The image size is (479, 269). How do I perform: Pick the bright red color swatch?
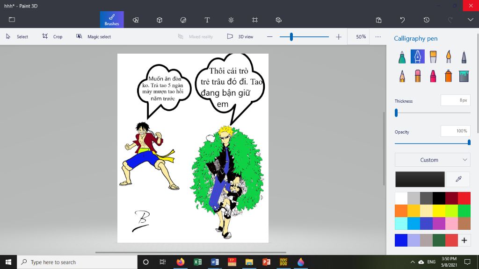[x=464, y=198]
